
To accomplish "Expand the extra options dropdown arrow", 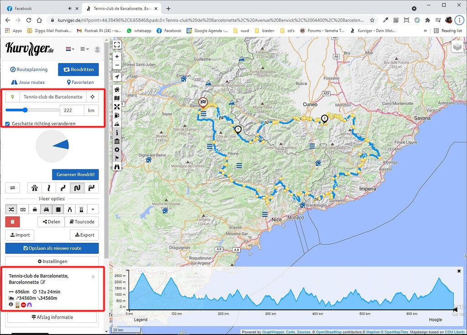I will tap(93, 209).
